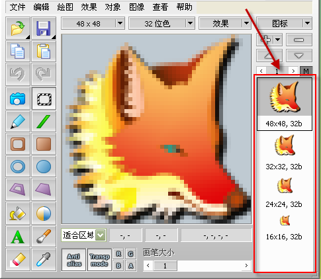Increase 画笔大小 with the right arrow
The width and height of the screenshot is (321, 279).
(x=246, y=266)
